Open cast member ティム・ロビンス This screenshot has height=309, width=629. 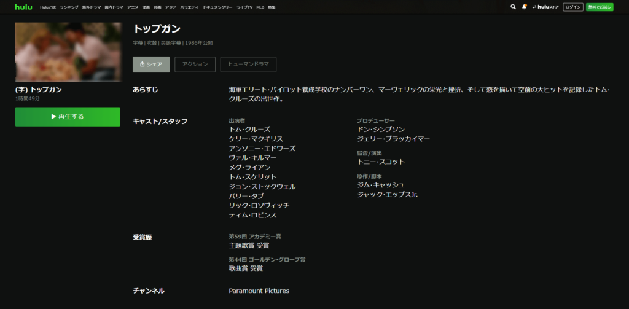tap(252, 215)
